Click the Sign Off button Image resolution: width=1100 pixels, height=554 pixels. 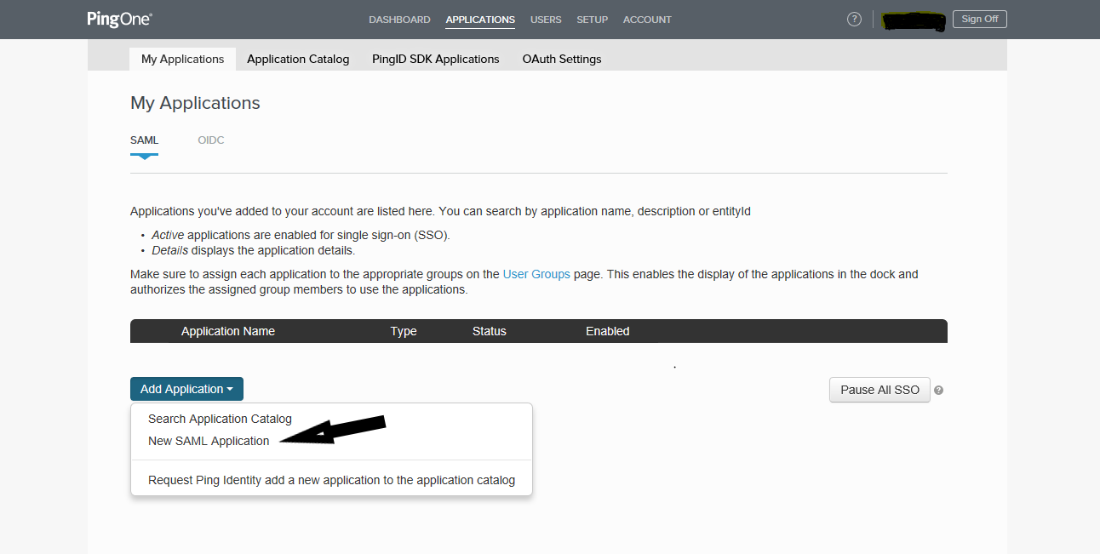click(979, 19)
